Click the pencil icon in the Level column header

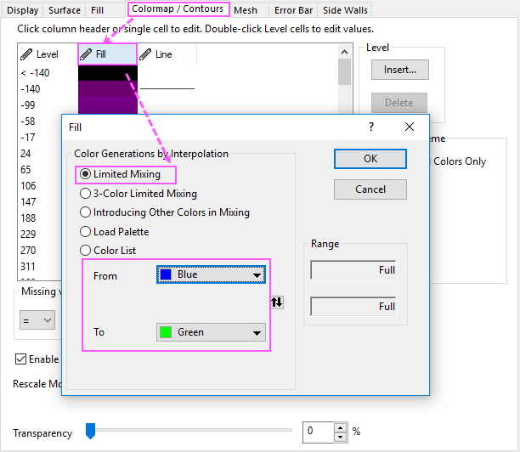(26, 54)
